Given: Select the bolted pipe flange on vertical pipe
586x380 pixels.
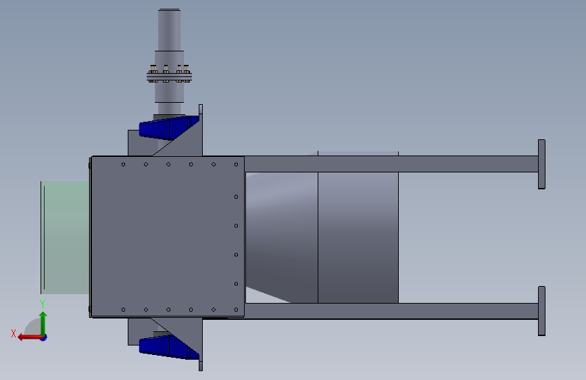Looking at the screenshot, I should click(169, 78).
